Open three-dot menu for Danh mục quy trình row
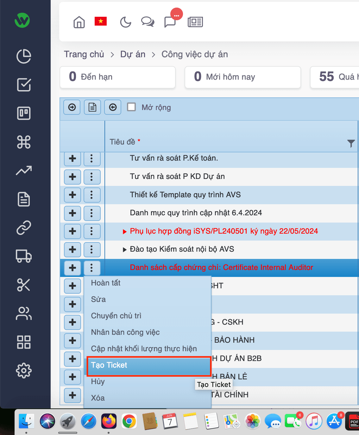The image size is (359, 435). (92, 213)
